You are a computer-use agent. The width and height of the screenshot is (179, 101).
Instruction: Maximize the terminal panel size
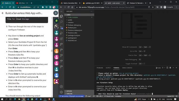(x=173, y=68)
